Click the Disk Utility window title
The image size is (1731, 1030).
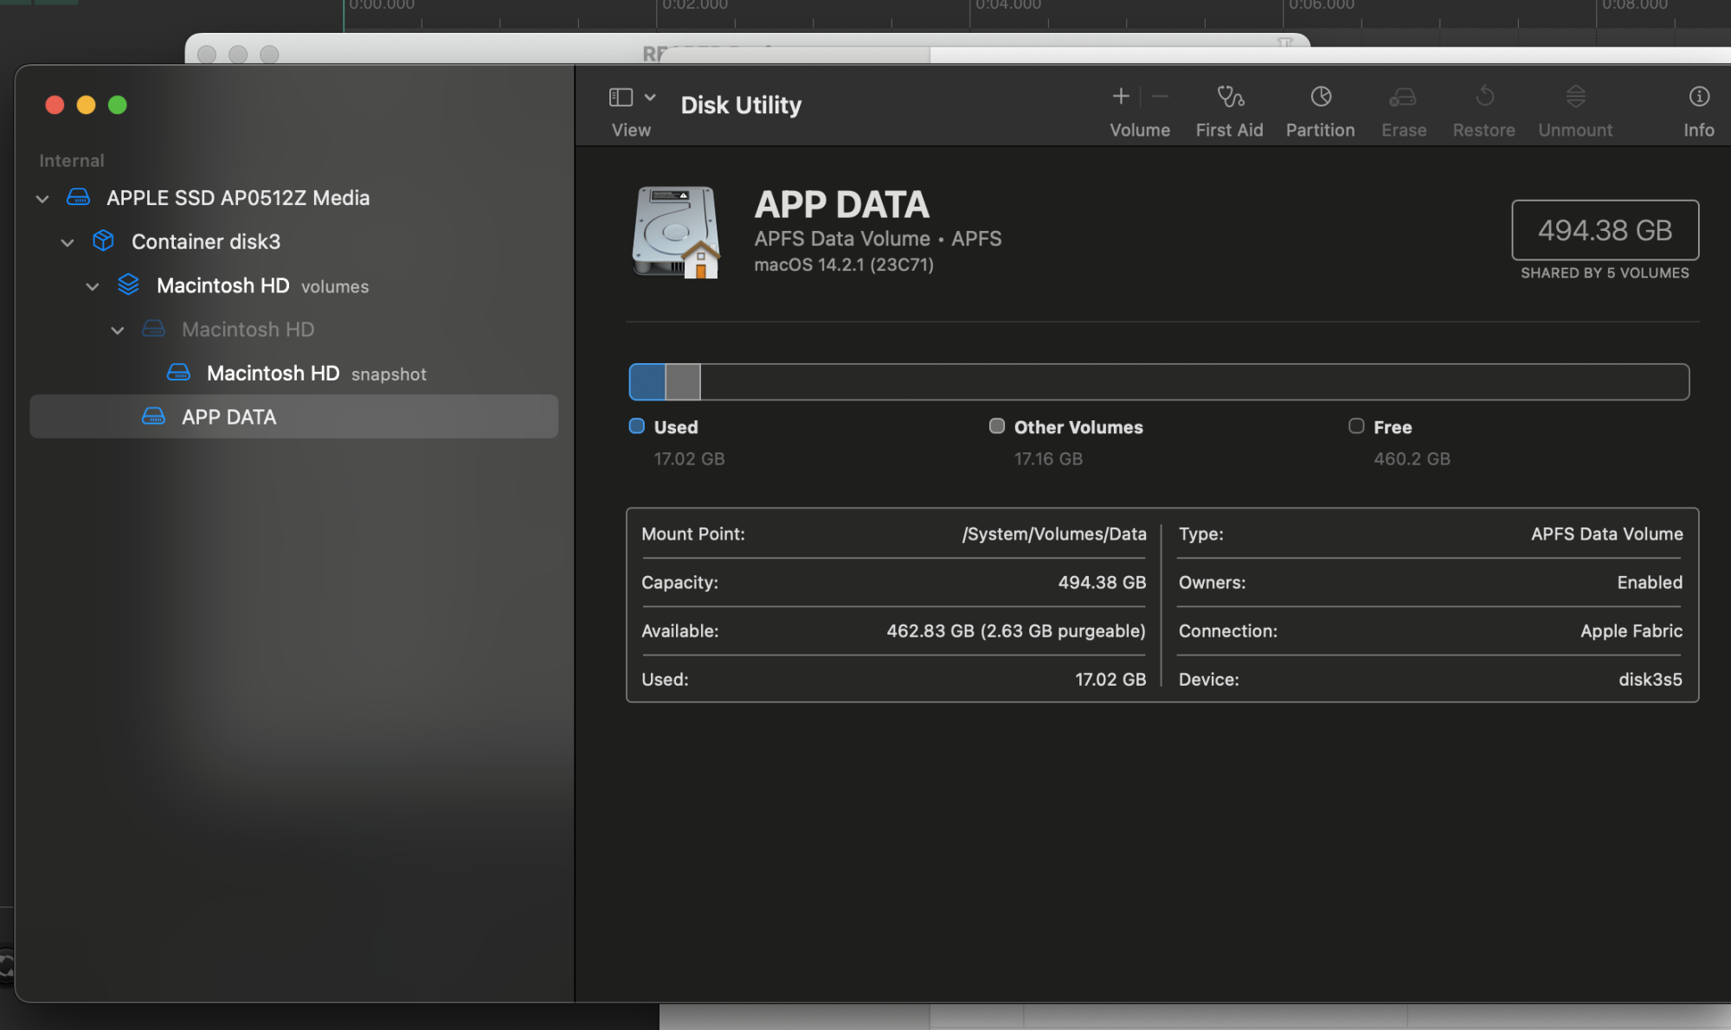(x=741, y=105)
